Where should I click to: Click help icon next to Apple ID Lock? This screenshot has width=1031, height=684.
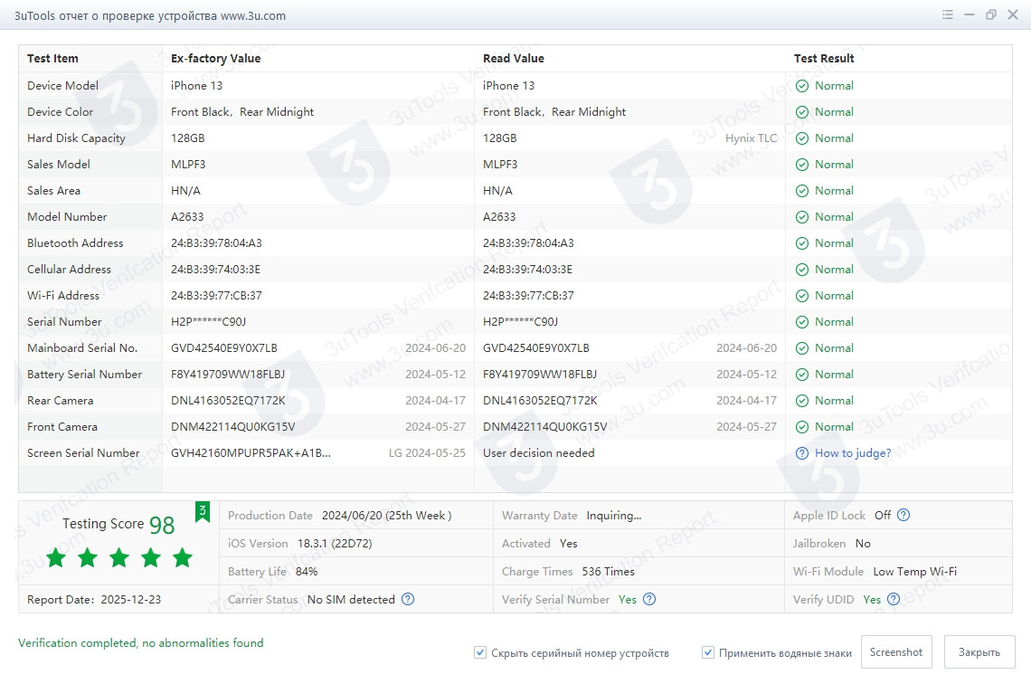[x=903, y=516]
